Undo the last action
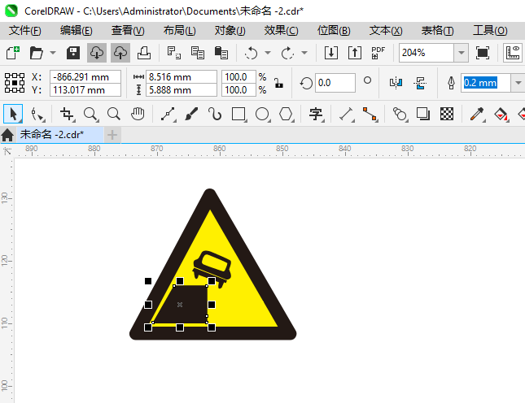 [252, 53]
